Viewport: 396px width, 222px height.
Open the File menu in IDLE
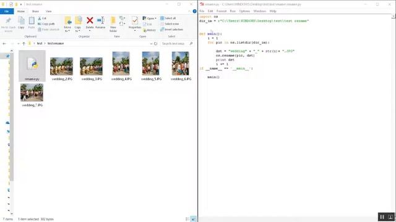tap(202, 11)
